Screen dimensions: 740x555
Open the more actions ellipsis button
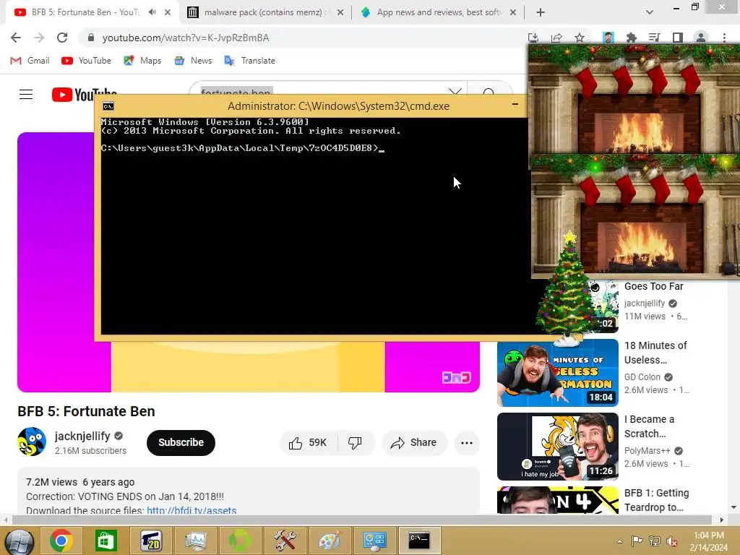467,443
